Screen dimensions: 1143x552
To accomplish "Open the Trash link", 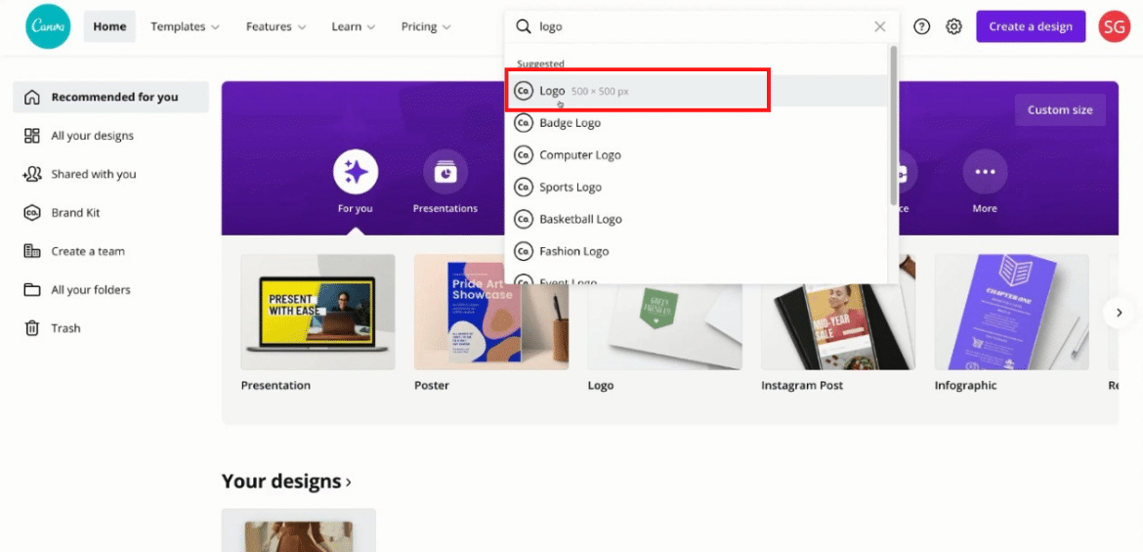I will [110, 328].
